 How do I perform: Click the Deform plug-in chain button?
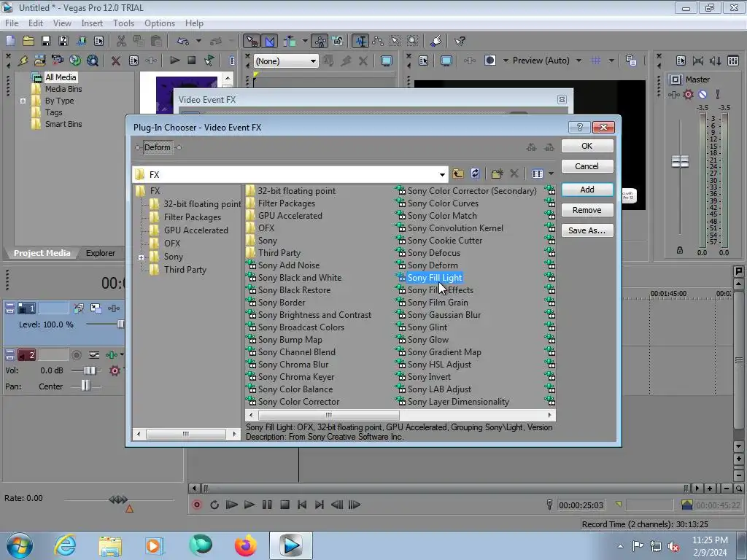pyautogui.click(x=158, y=147)
